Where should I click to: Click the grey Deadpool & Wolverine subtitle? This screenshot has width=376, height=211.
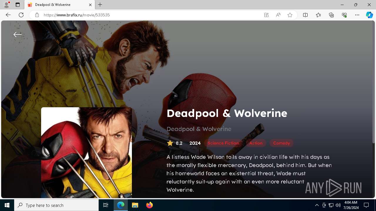199,129
